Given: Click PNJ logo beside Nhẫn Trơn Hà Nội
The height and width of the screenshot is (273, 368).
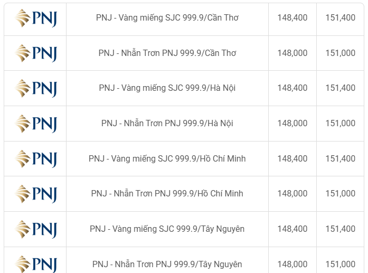Looking at the screenshot, I should [36, 124].
